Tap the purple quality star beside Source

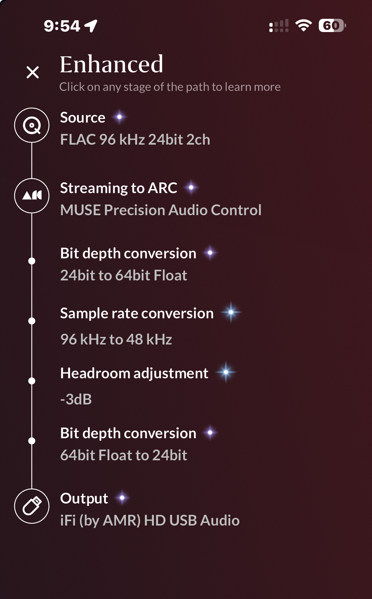click(119, 117)
